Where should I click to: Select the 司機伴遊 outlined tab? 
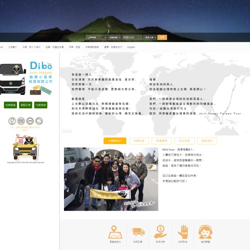139,141
